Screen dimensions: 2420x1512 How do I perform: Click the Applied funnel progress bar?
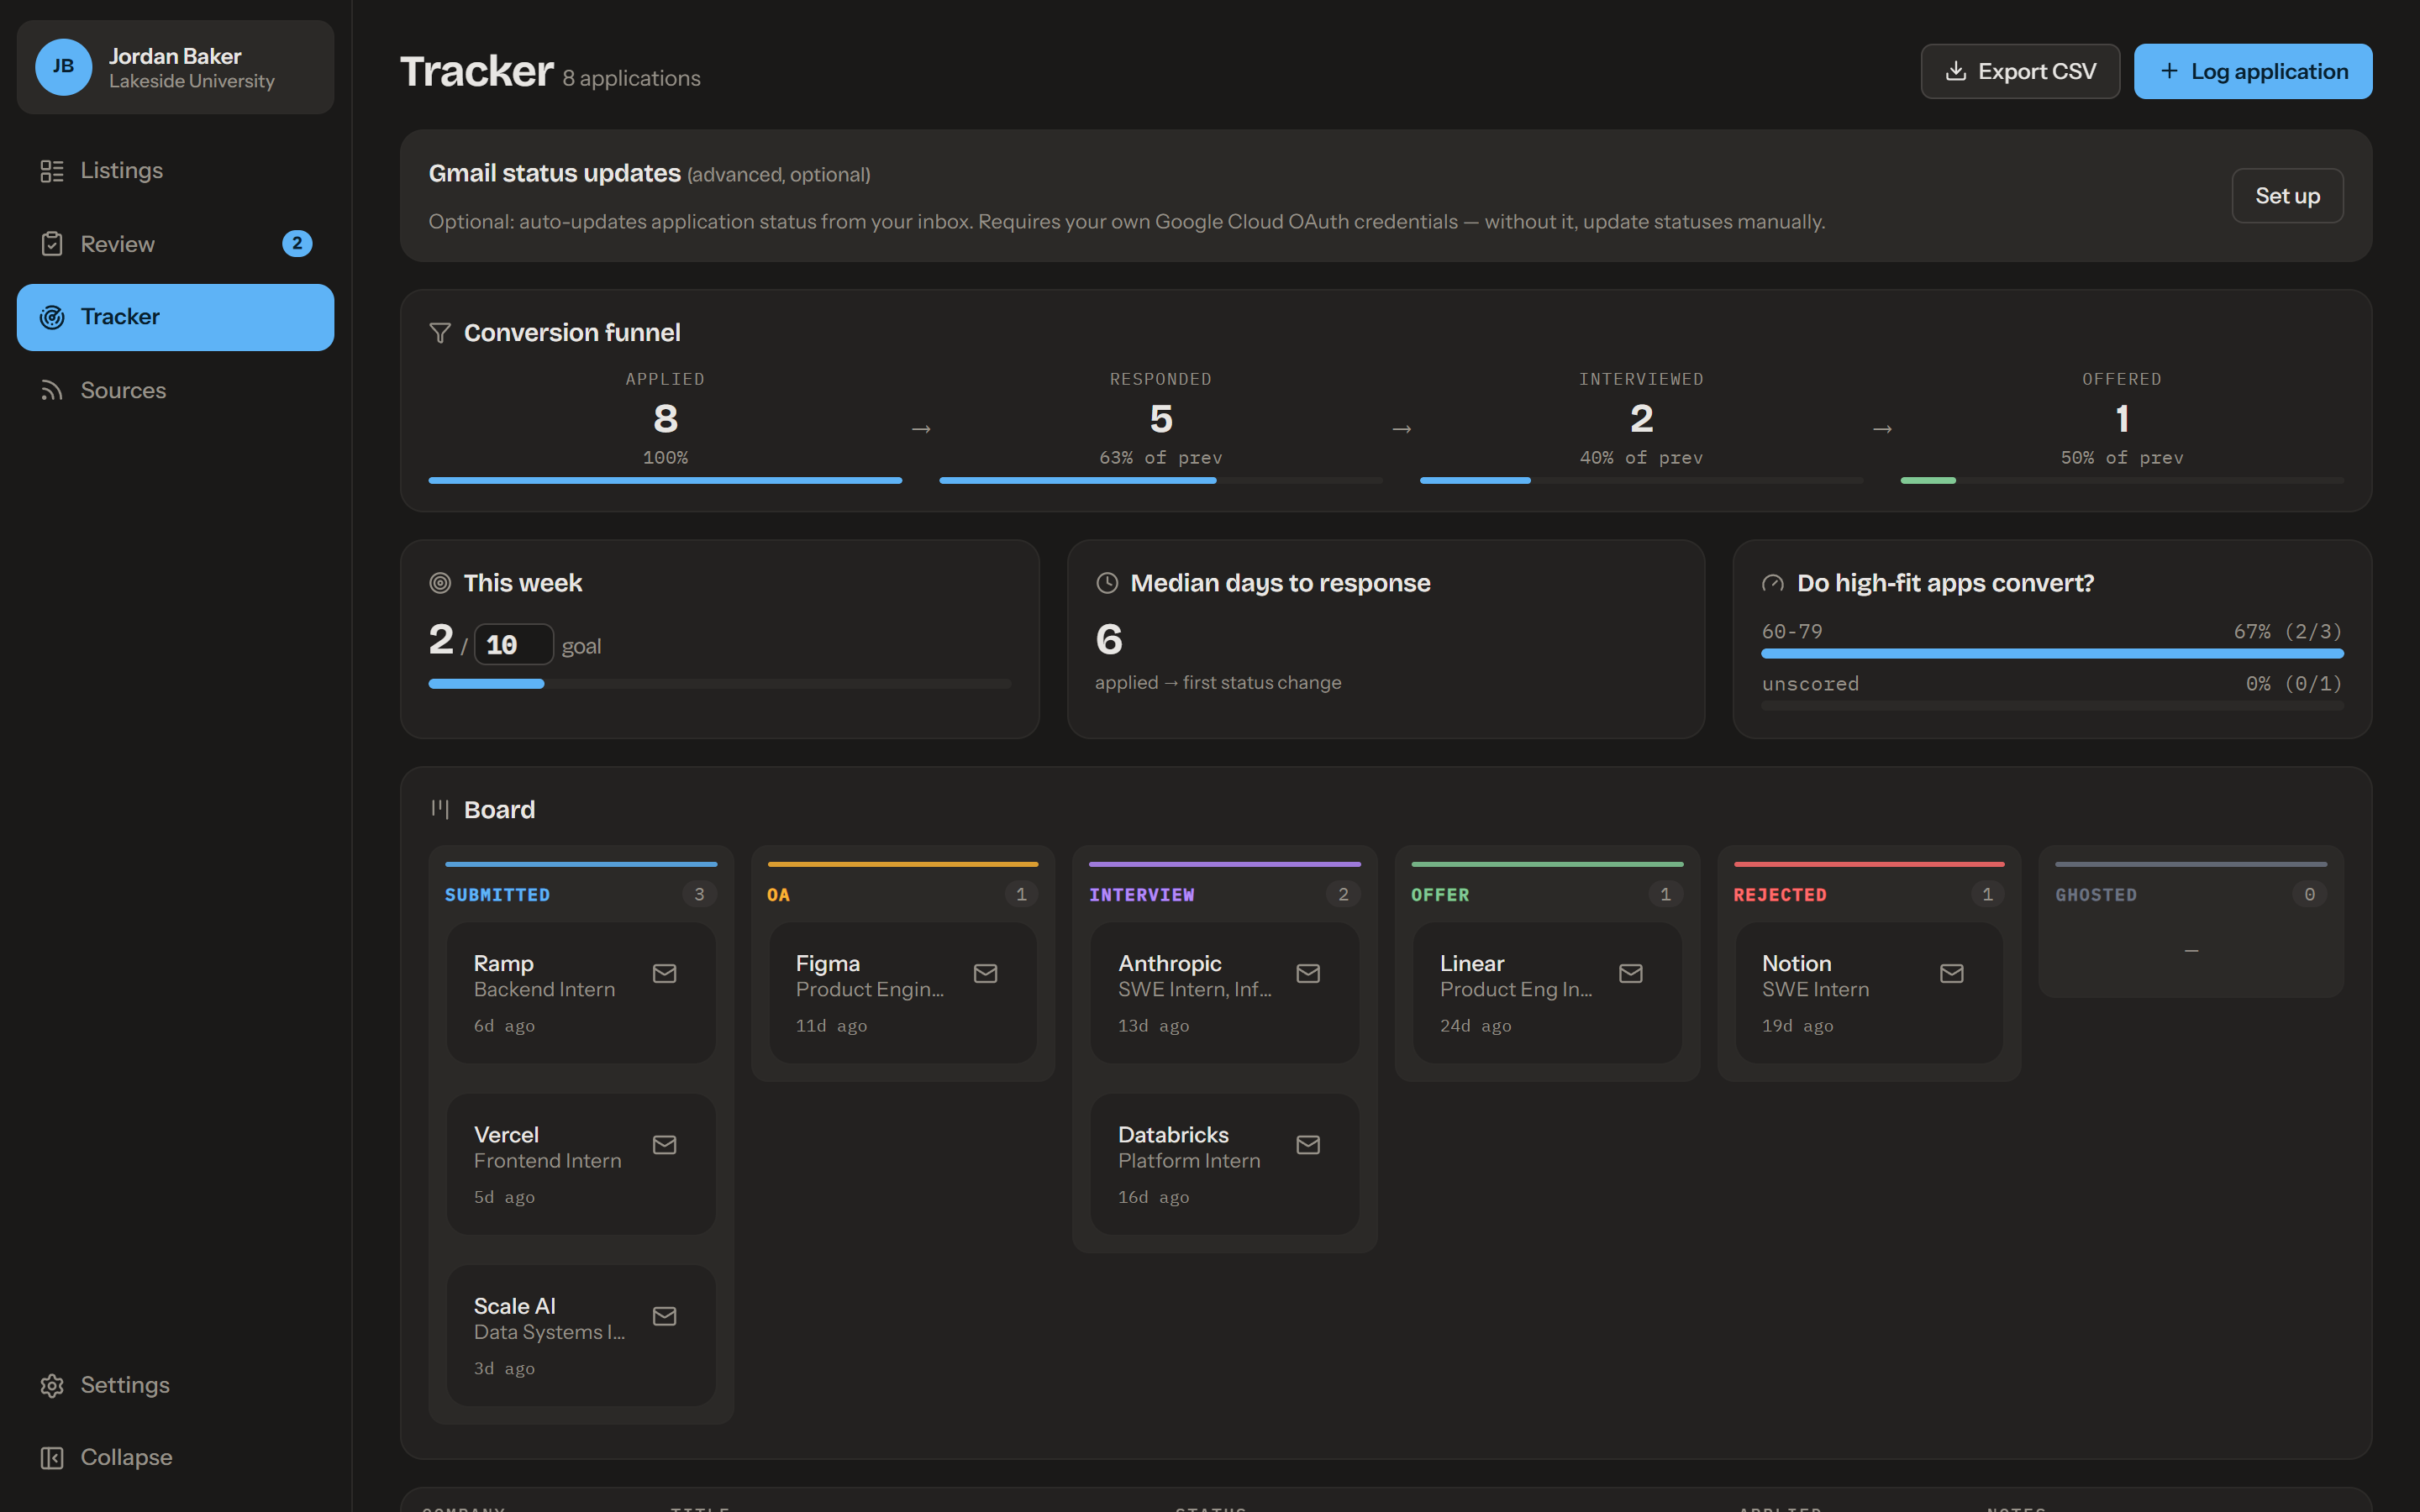point(665,481)
